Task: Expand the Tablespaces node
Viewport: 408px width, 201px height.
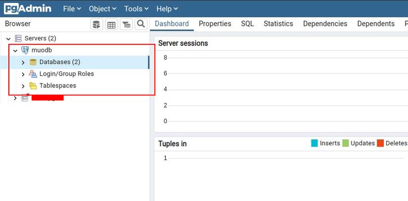Action: click(23, 86)
